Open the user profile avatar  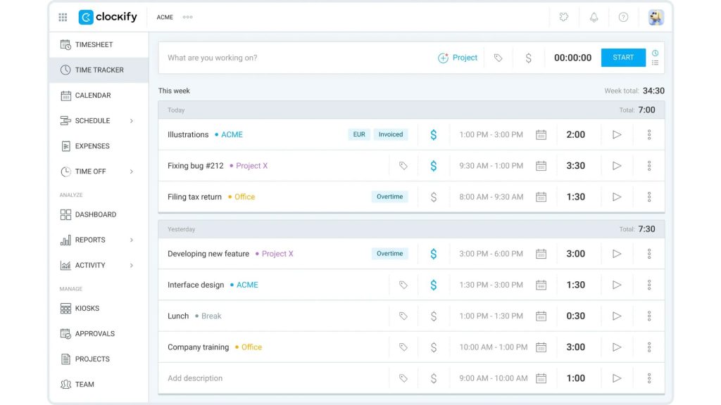656,17
